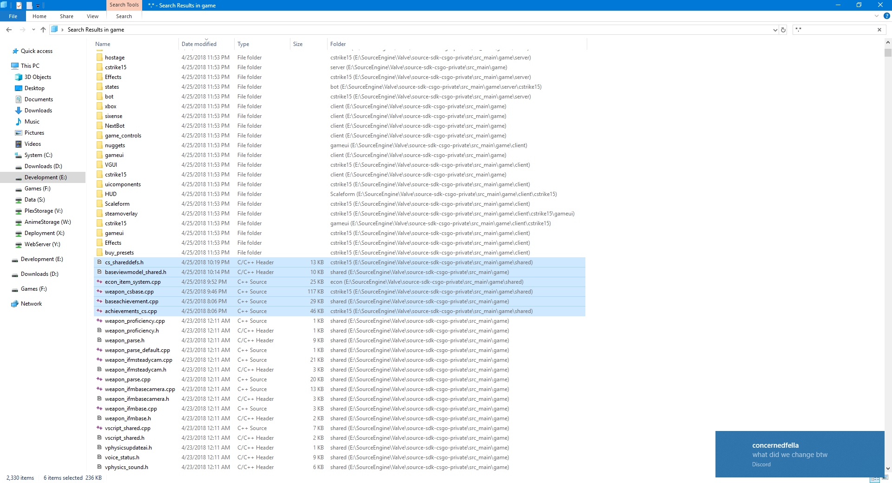892x483 pixels.
Task: Select the weapon_csbase.cpp file
Action: [x=129, y=292]
